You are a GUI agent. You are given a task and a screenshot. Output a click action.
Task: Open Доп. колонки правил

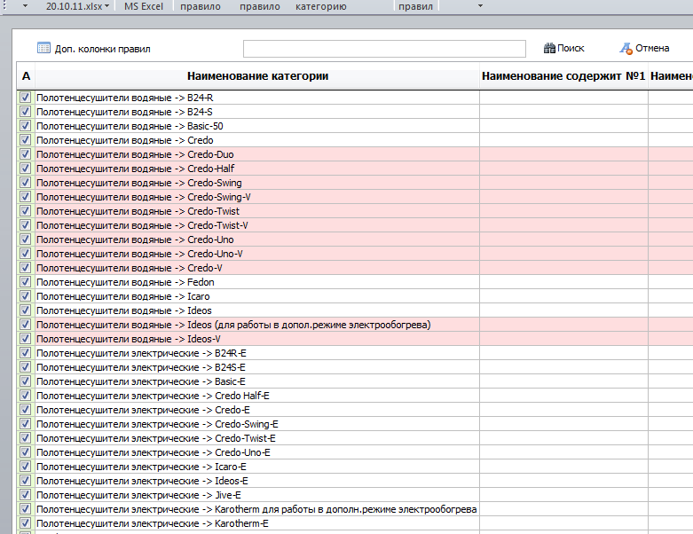[x=103, y=49]
